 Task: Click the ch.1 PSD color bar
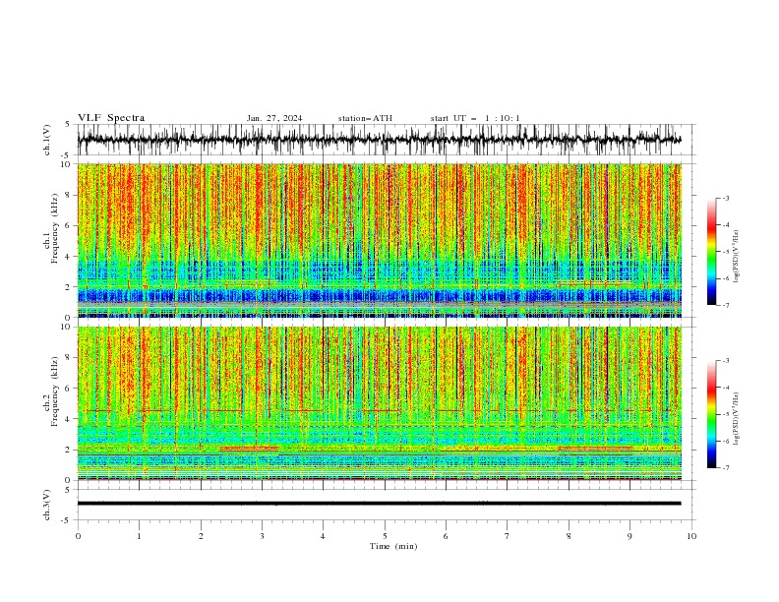point(712,252)
